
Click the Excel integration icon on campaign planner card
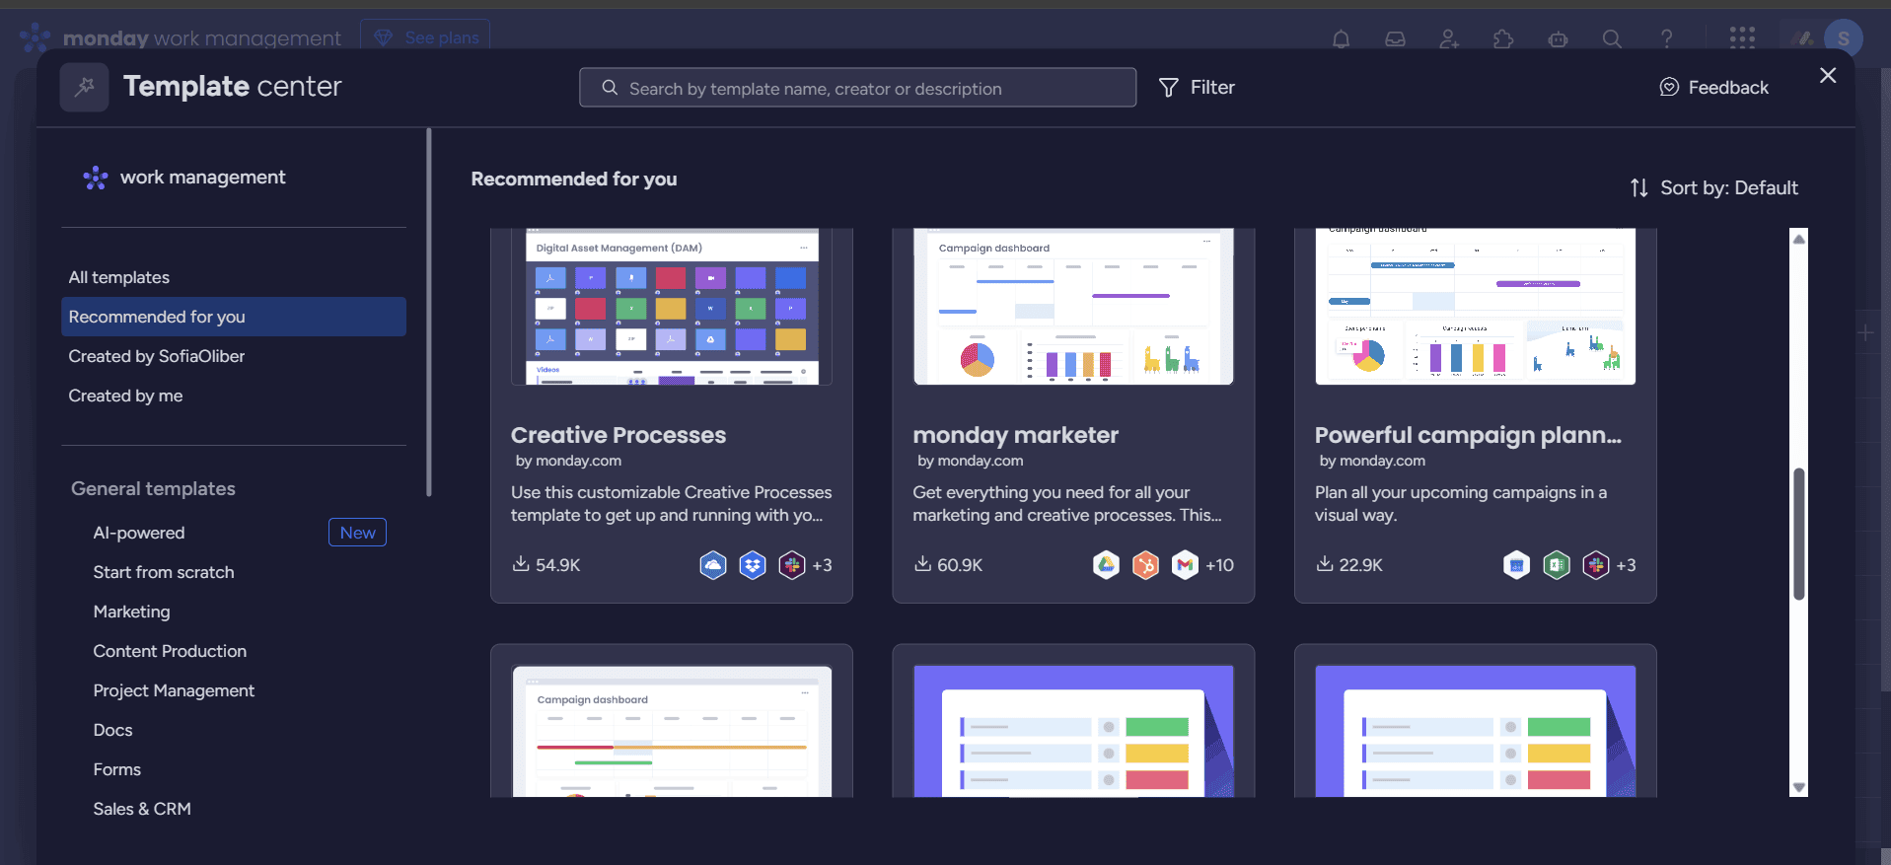[1557, 565]
